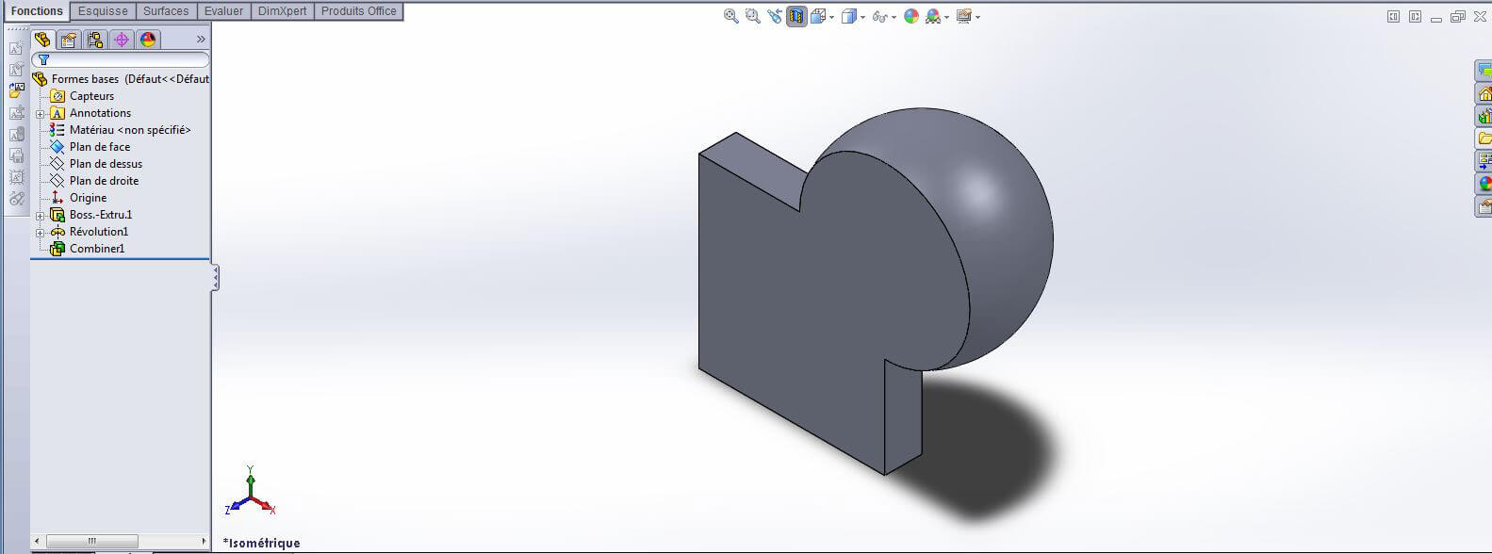Open the ConfigurationManager tab icon
Screen dimensions: 1492x554
click(95, 40)
